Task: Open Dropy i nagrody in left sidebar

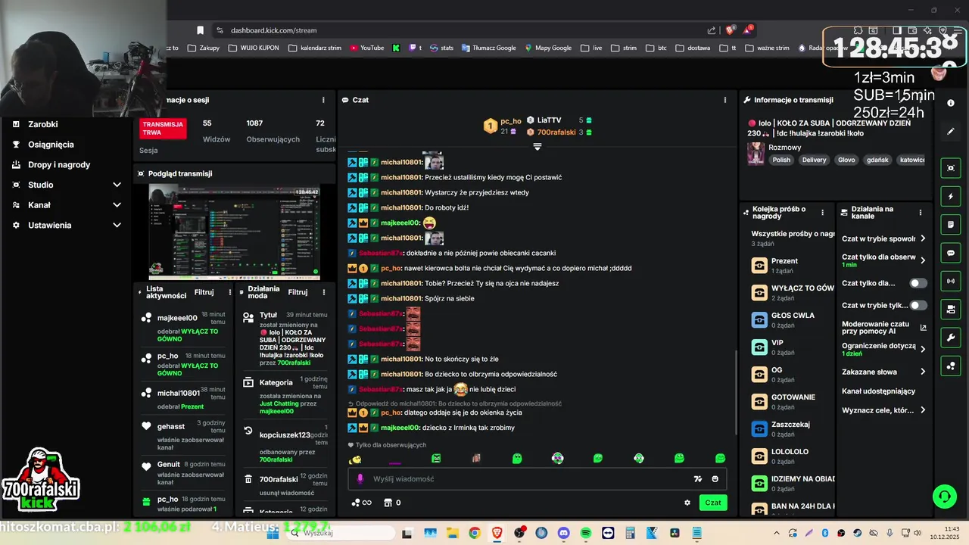Action: click(59, 165)
